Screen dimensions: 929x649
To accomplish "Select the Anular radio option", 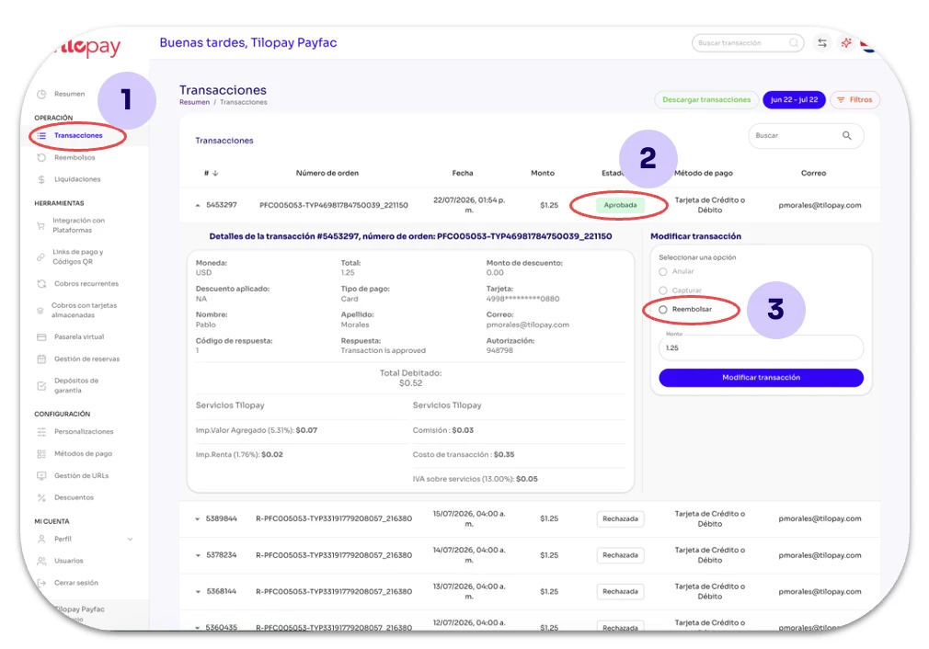I will [x=663, y=272].
